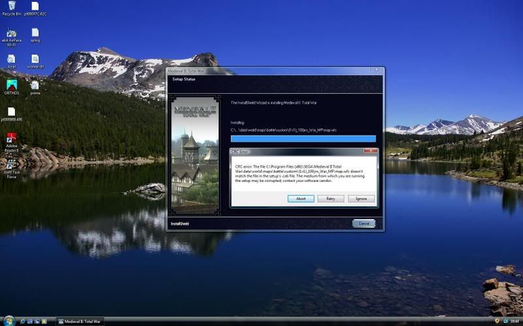The image size is (523, 326).
Task: Click Ignore in the CRC Error dialog
Action: pyautogui.click(x=362, y=199)
